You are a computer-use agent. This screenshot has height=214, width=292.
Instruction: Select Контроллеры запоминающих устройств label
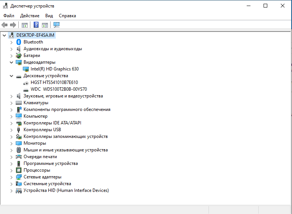pyautogui.click(x=66, y=136)
